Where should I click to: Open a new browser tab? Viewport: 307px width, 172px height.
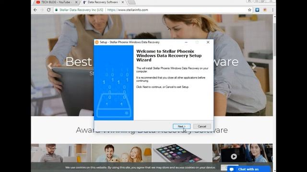tap(131, 2)
